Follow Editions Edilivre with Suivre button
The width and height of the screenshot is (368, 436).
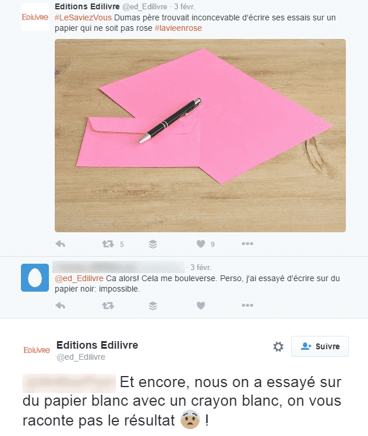(x=320, y=346)
